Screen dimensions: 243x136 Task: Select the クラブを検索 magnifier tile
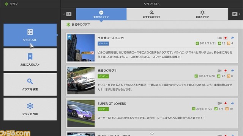pyautogui.click(x=30, y=84)
